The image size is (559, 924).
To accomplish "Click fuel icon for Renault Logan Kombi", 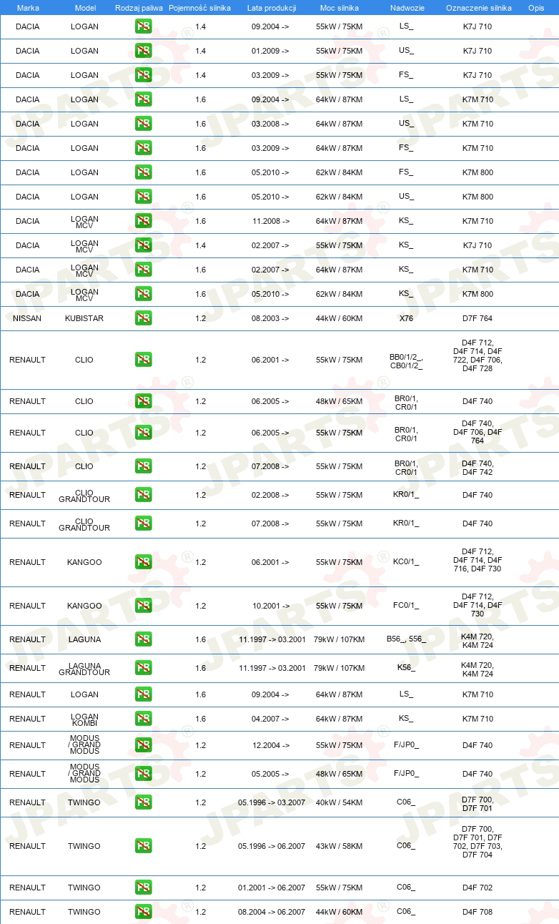I will point(143,719).
